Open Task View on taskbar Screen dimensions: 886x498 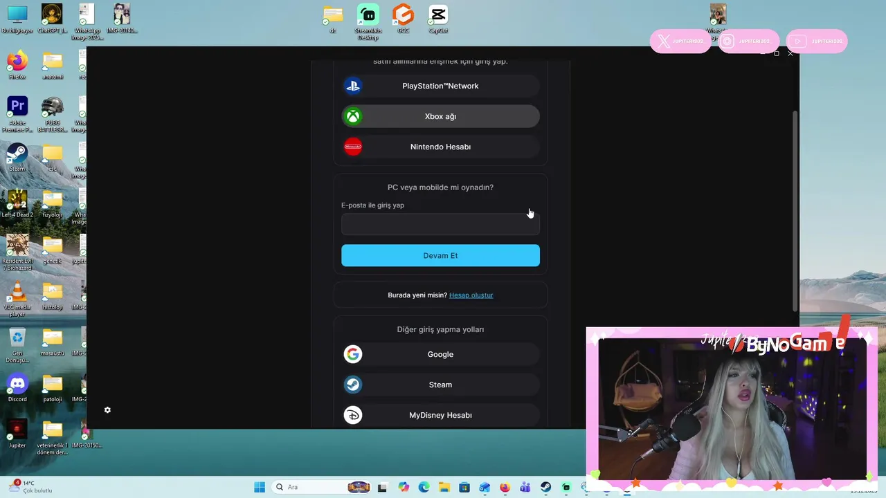click(x=382, y=487)
